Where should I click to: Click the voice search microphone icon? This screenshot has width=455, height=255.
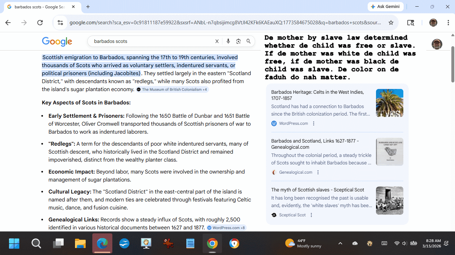point(228,41)
